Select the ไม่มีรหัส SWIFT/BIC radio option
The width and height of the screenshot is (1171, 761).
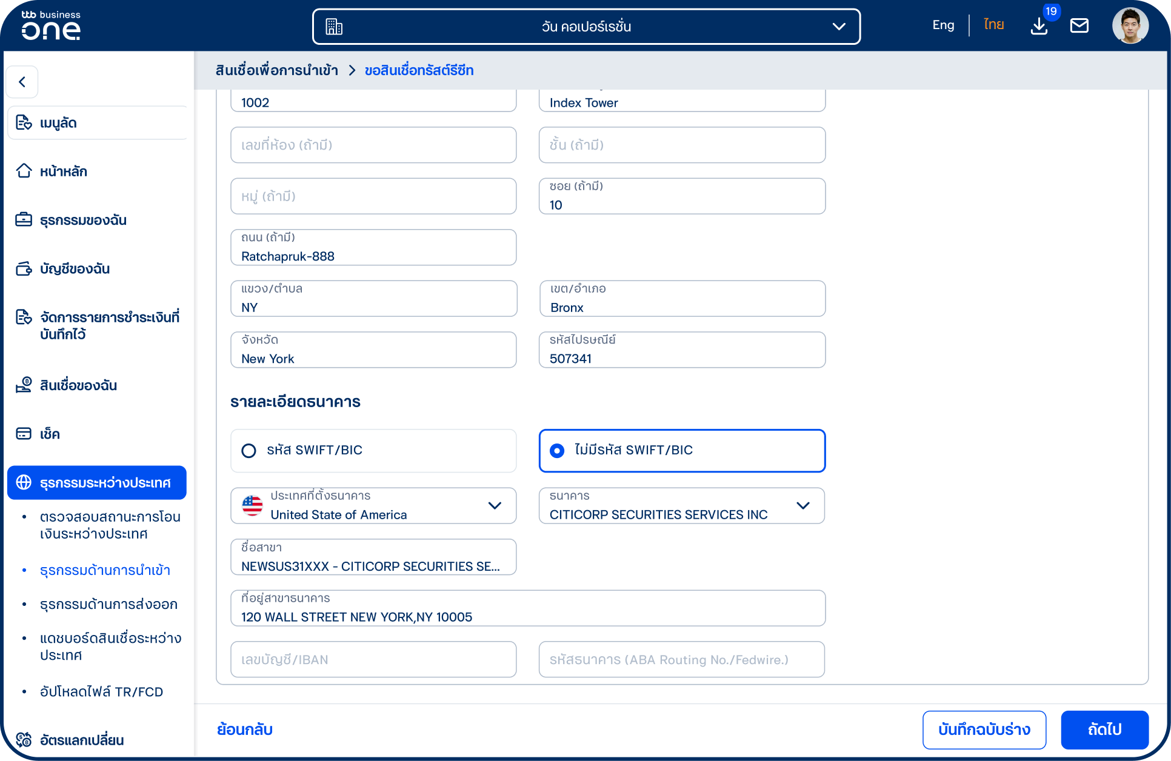[682, 450]
